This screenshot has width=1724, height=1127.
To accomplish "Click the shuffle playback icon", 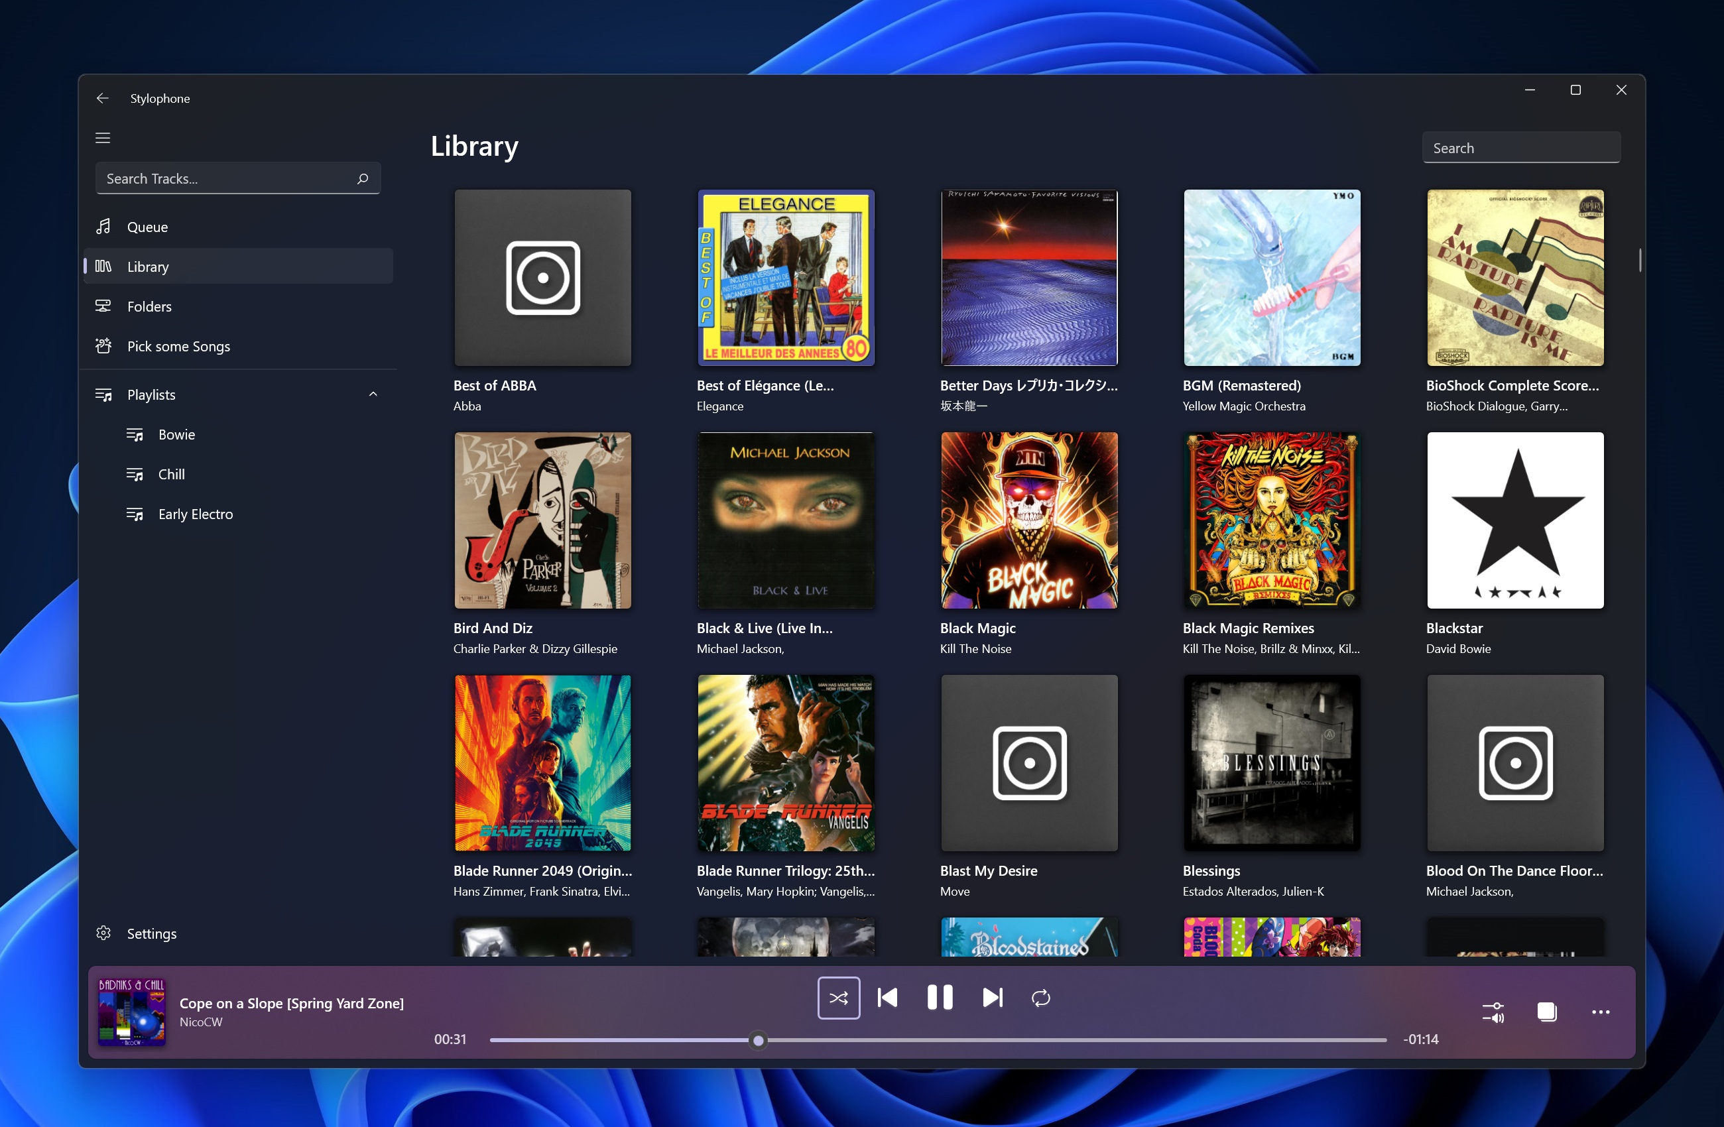I will click(837, 998).
